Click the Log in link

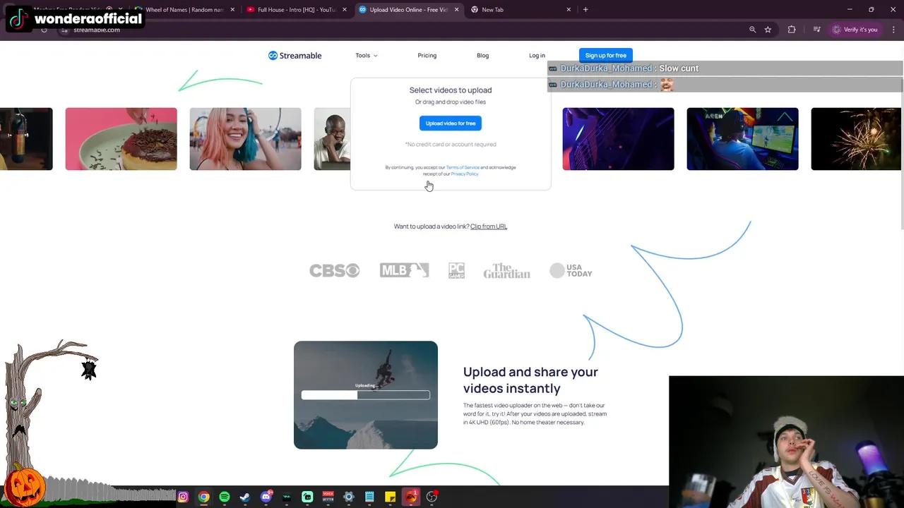537,55
